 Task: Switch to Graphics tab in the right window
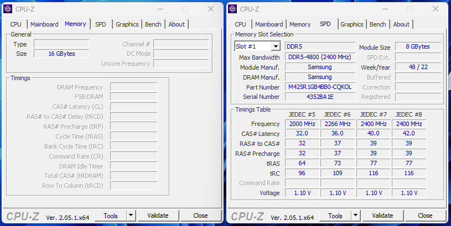click(x=352, y=24)
